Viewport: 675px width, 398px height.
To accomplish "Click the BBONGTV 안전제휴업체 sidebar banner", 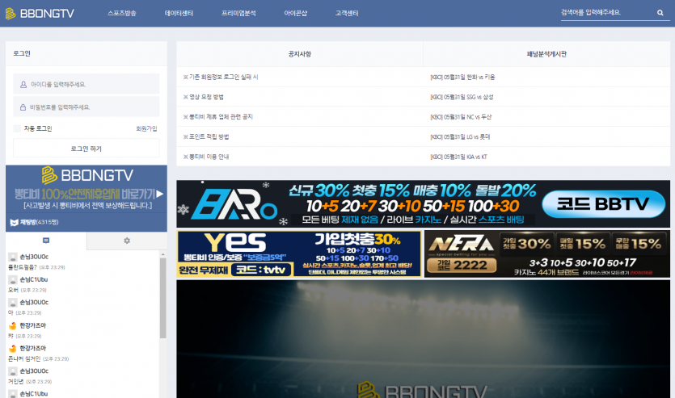I will tap(86, 189).
